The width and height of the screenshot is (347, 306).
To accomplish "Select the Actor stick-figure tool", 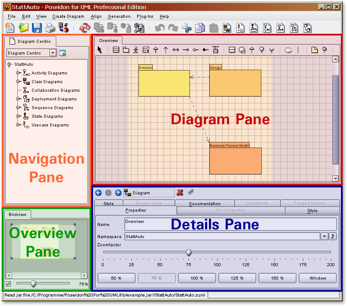I will click(136, 50).
